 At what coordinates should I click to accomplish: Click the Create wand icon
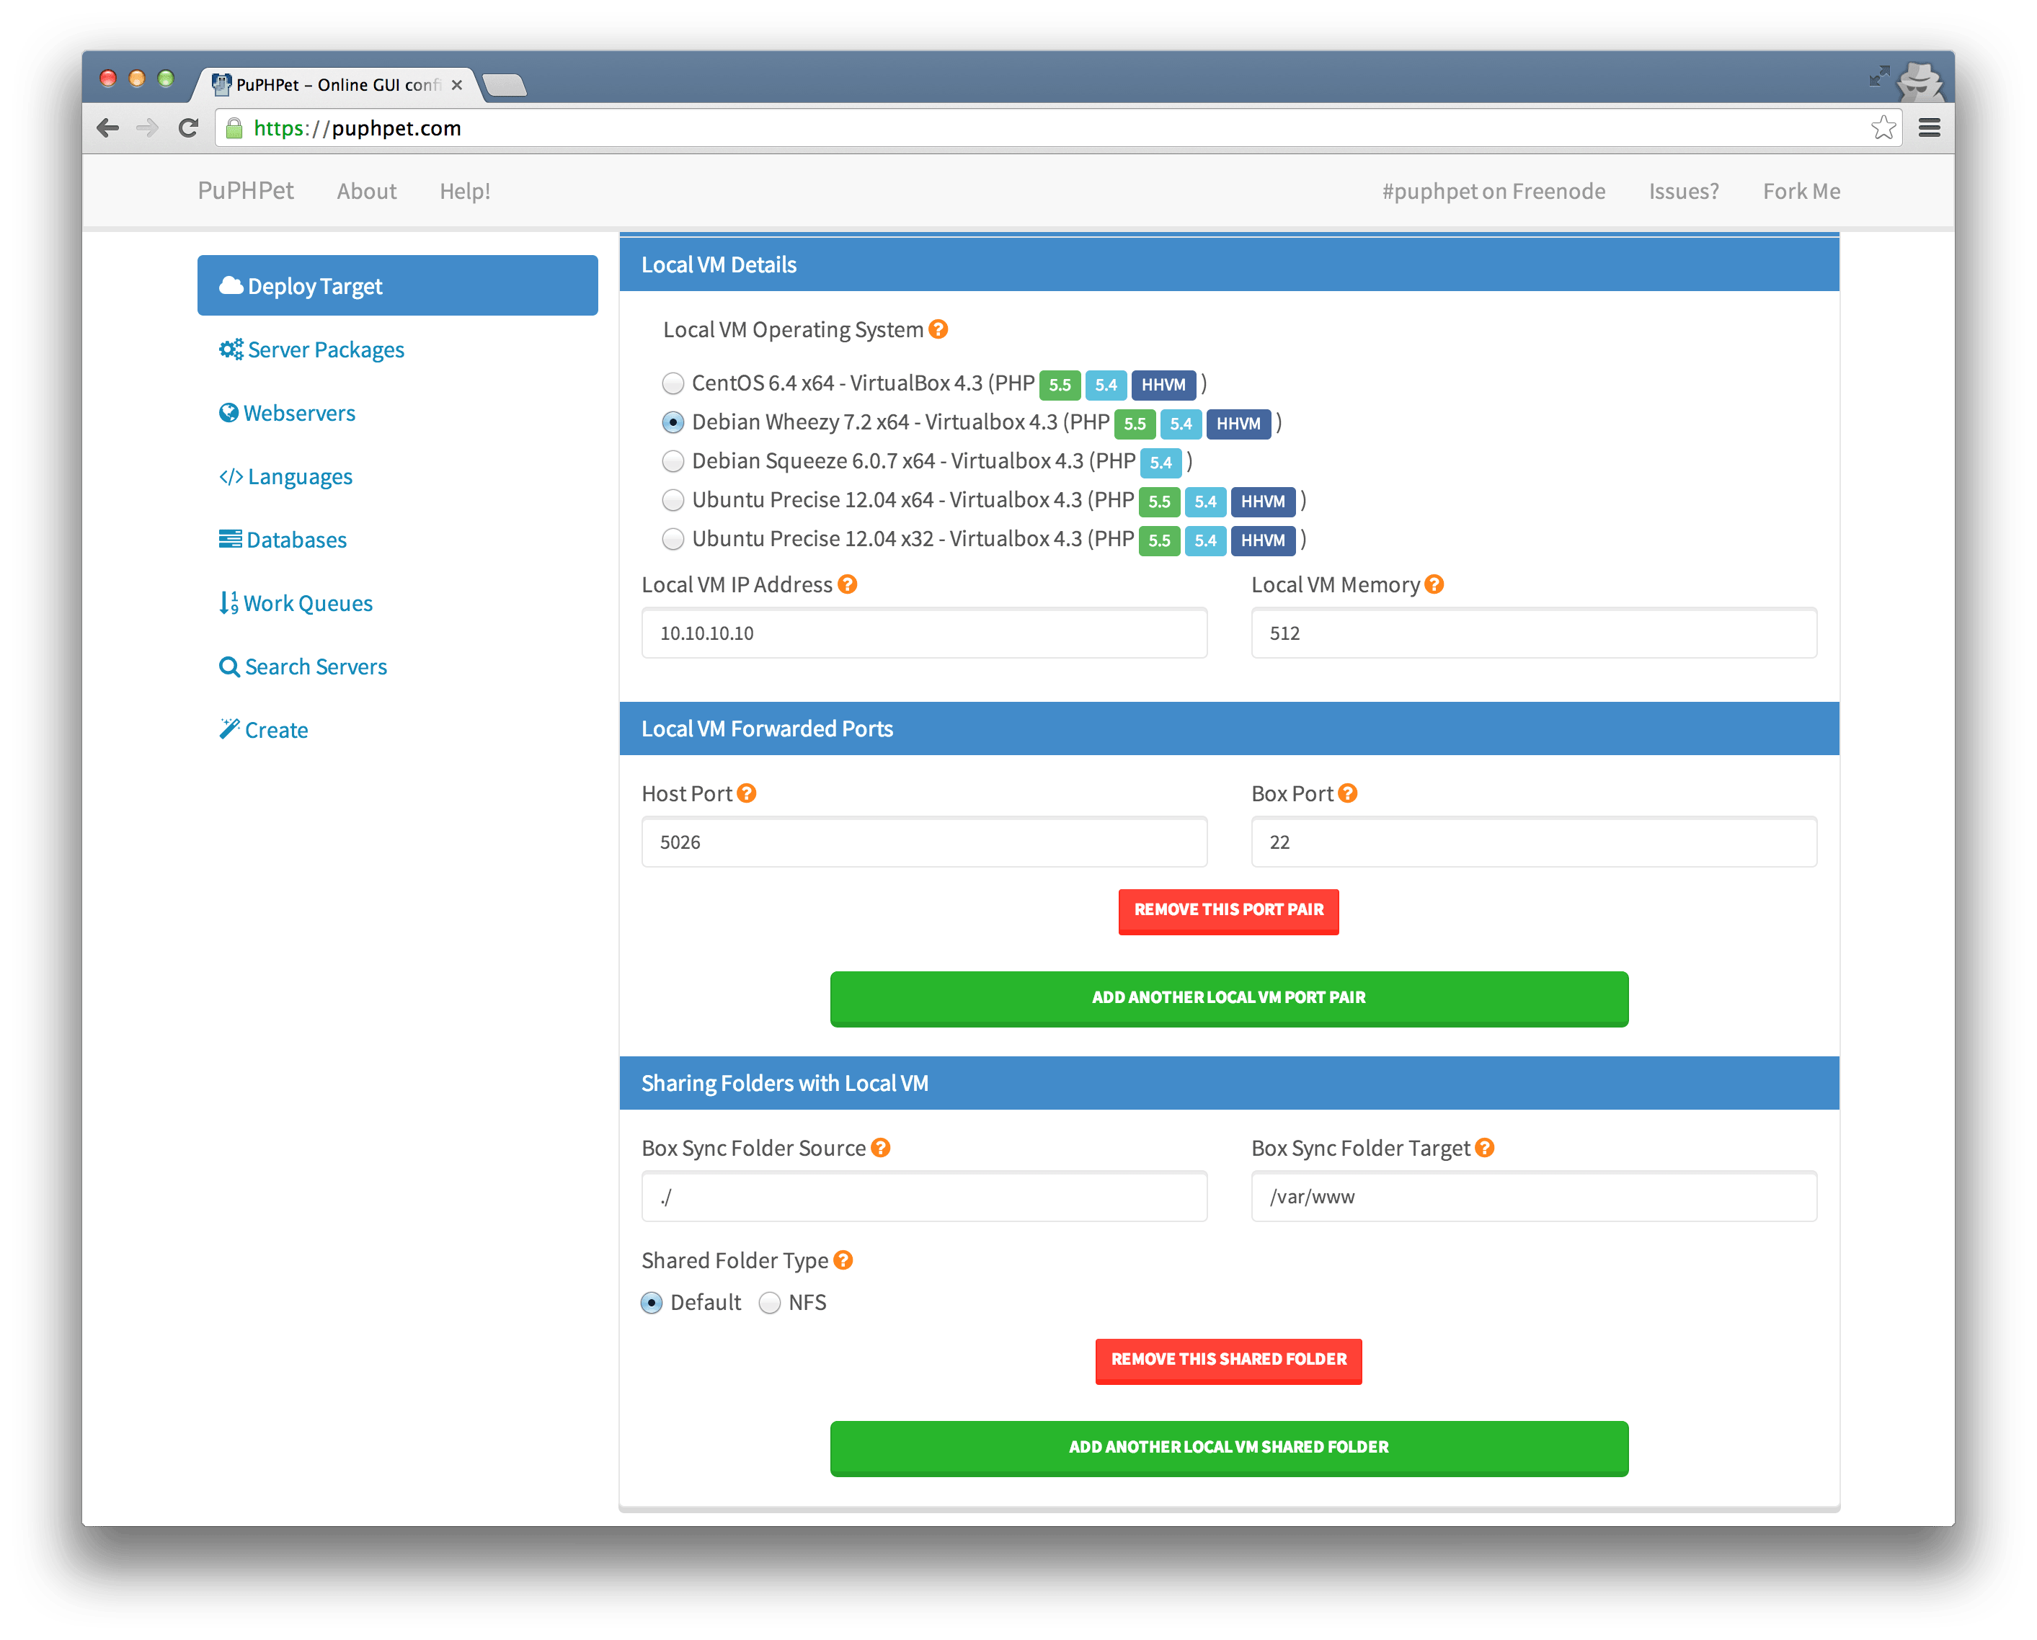(230, 728)
